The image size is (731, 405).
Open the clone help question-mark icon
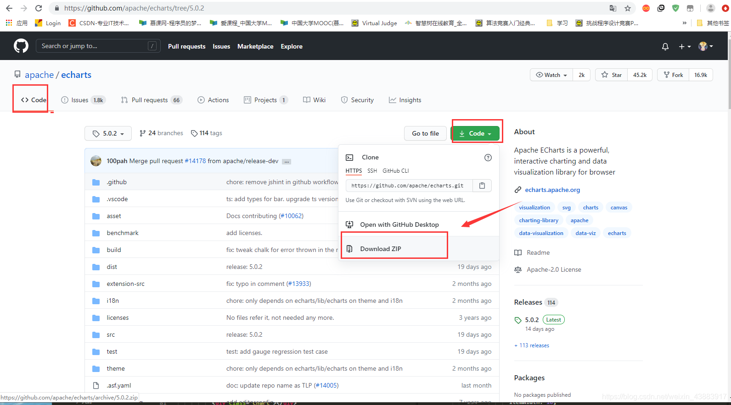[488, 158]
